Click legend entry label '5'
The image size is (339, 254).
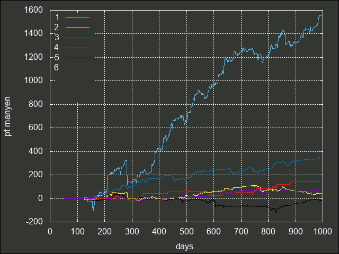click(x=57, y=58)
